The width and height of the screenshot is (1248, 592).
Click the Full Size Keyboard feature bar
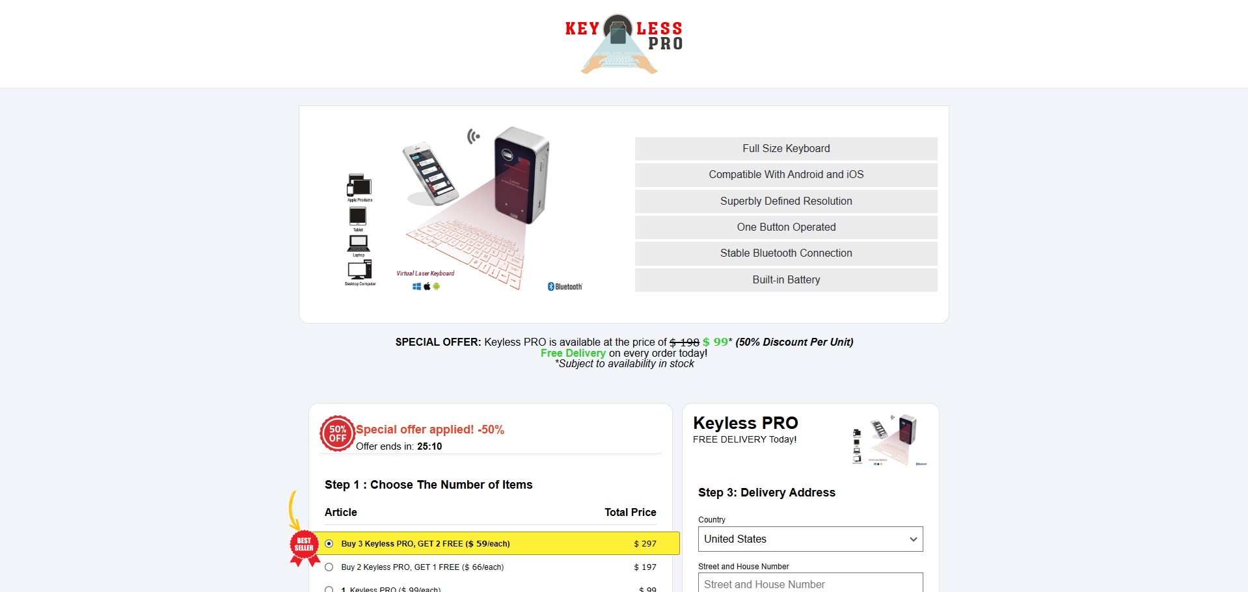786,149
